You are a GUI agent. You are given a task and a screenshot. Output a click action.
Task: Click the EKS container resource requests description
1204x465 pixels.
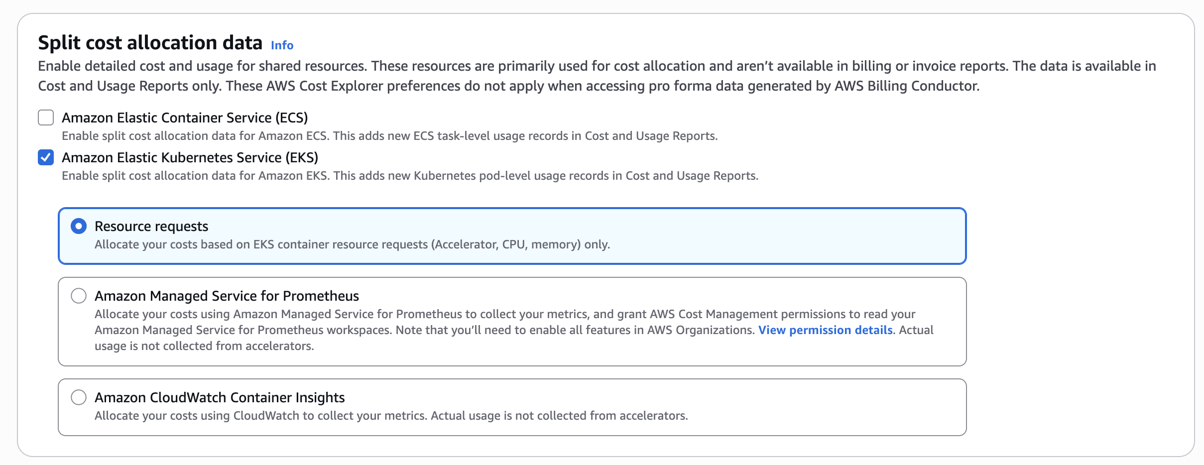[352, 244]
